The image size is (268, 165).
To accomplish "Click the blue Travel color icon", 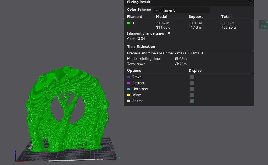I will click(x=129, y=77).
